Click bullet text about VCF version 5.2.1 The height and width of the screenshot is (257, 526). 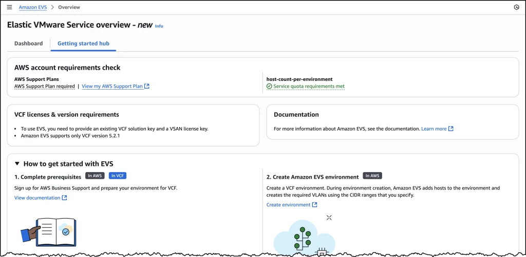point(70,136)
